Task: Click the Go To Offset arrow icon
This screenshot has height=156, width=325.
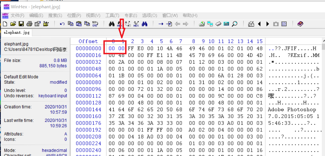Action: [161, 24]
